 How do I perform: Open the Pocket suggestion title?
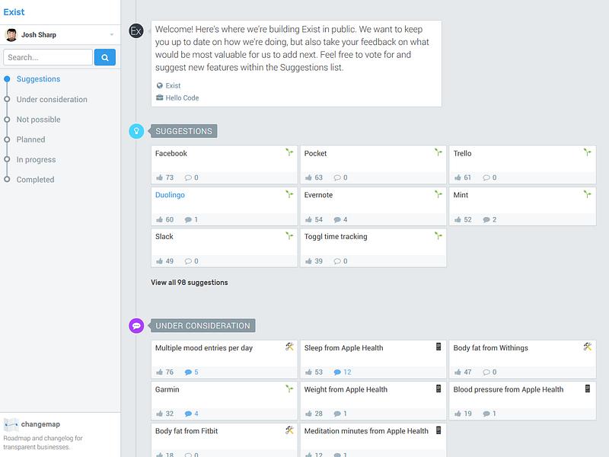click(315, 154)
